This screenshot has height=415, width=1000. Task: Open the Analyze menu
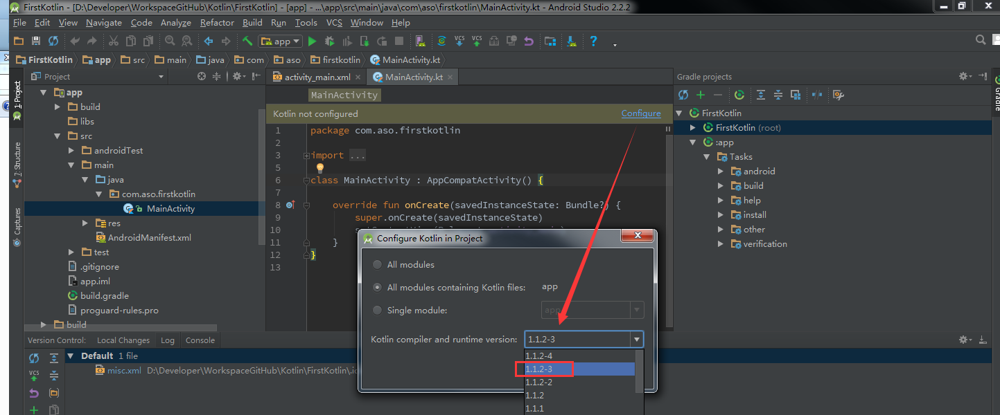click(x=175, y=22)
